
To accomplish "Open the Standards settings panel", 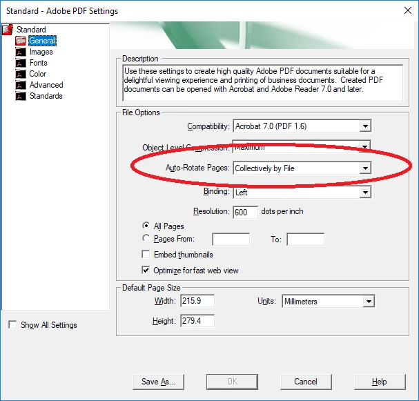I will click(46, 96).
